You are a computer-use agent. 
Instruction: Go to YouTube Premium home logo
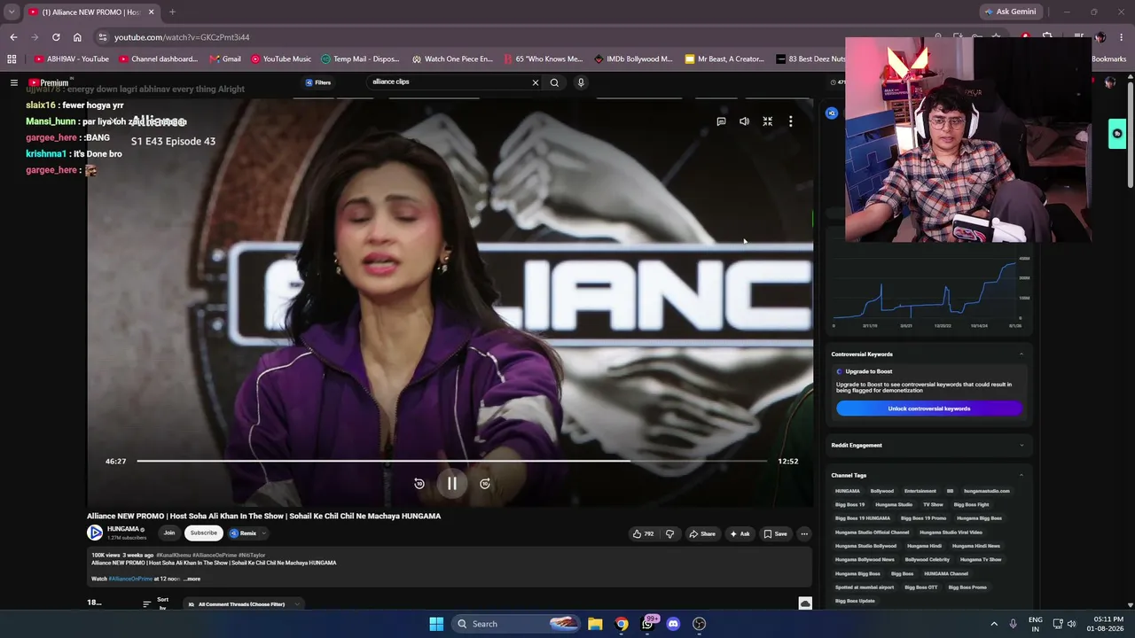tap(49, 82)
